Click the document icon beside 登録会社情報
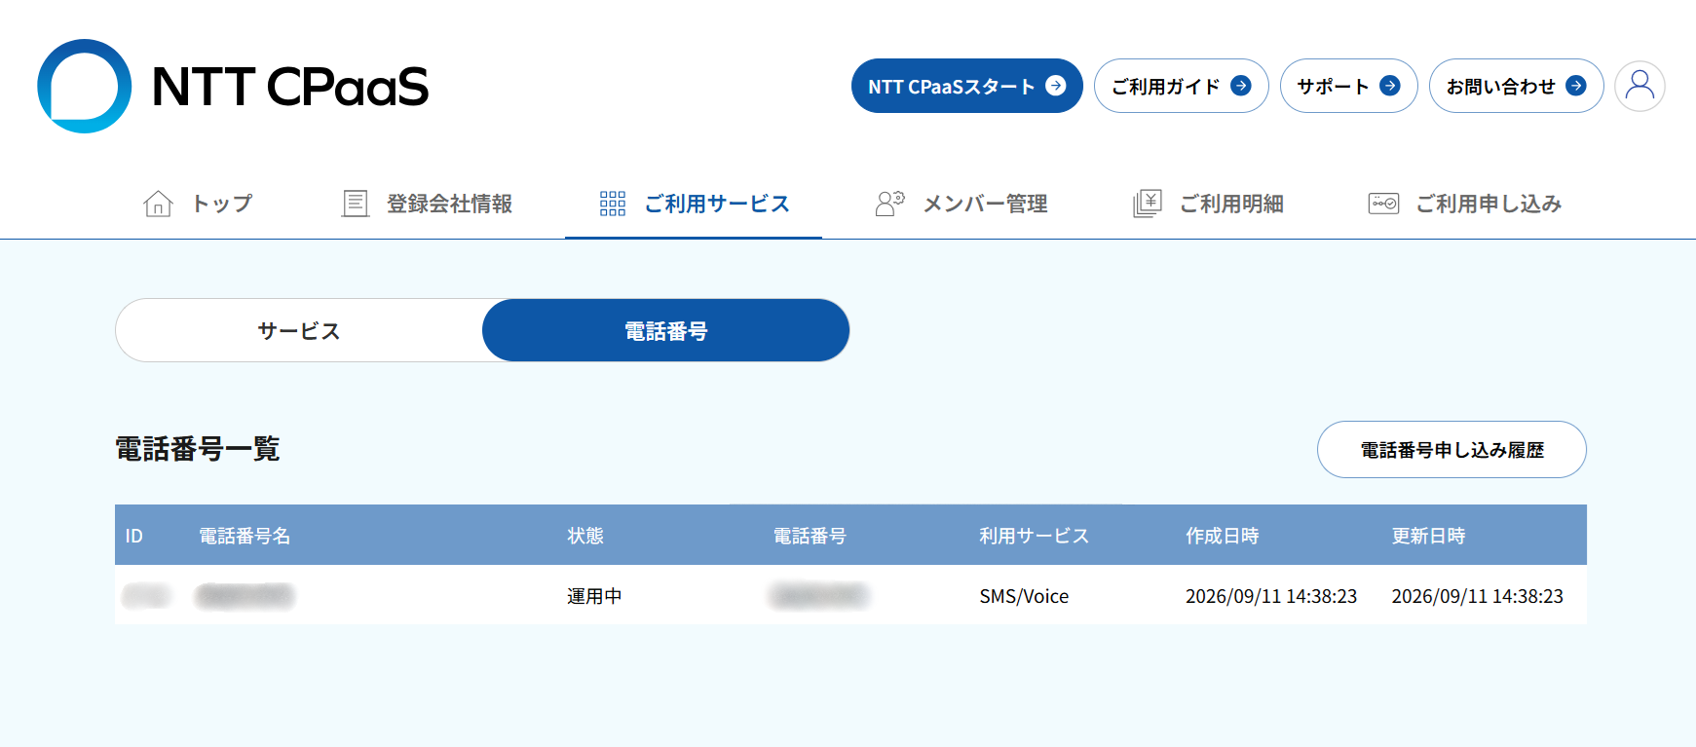The image size is (1696, 747). click(x=356, y=204)
